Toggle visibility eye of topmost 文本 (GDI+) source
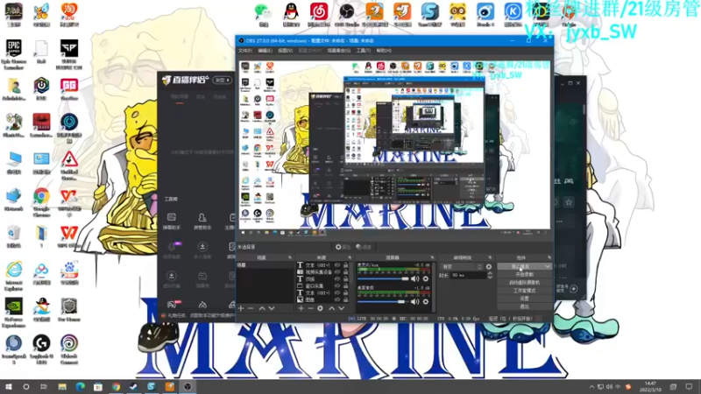The height and width of the screenshot is (394, 701). click(x=337, y=265)
